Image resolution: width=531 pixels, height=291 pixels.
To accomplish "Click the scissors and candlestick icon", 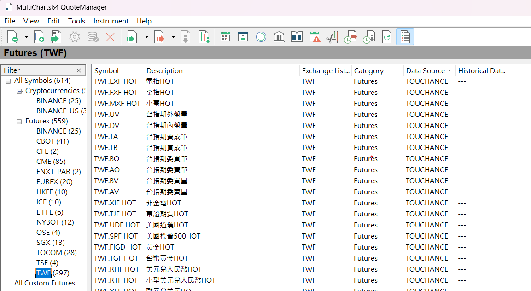I will 332,37.
